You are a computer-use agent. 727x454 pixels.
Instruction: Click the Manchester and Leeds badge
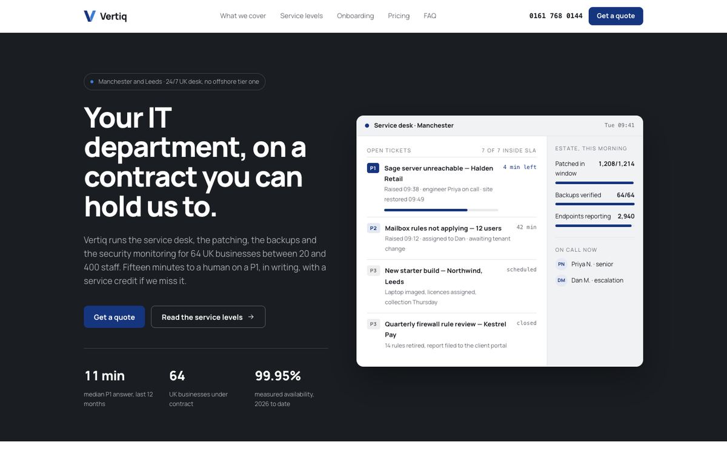coord(174,82)
